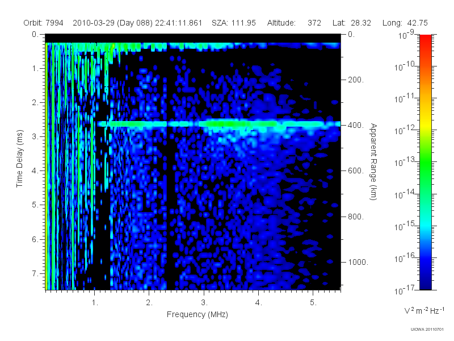Click the UIOWA 20110701 credit text
The image size is (454, 341).
tap(427, 329)
